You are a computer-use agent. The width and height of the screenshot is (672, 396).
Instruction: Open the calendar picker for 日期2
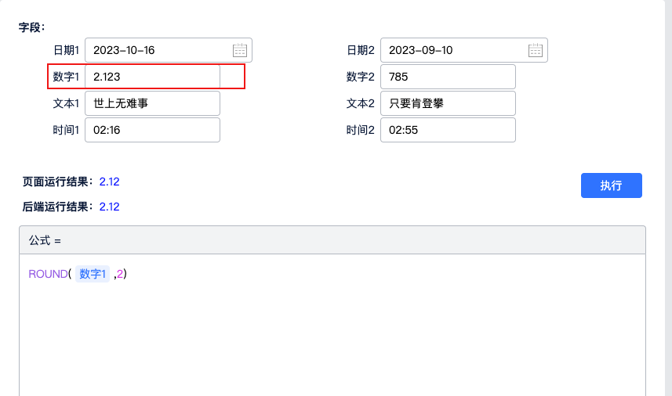tap(536, 50)
